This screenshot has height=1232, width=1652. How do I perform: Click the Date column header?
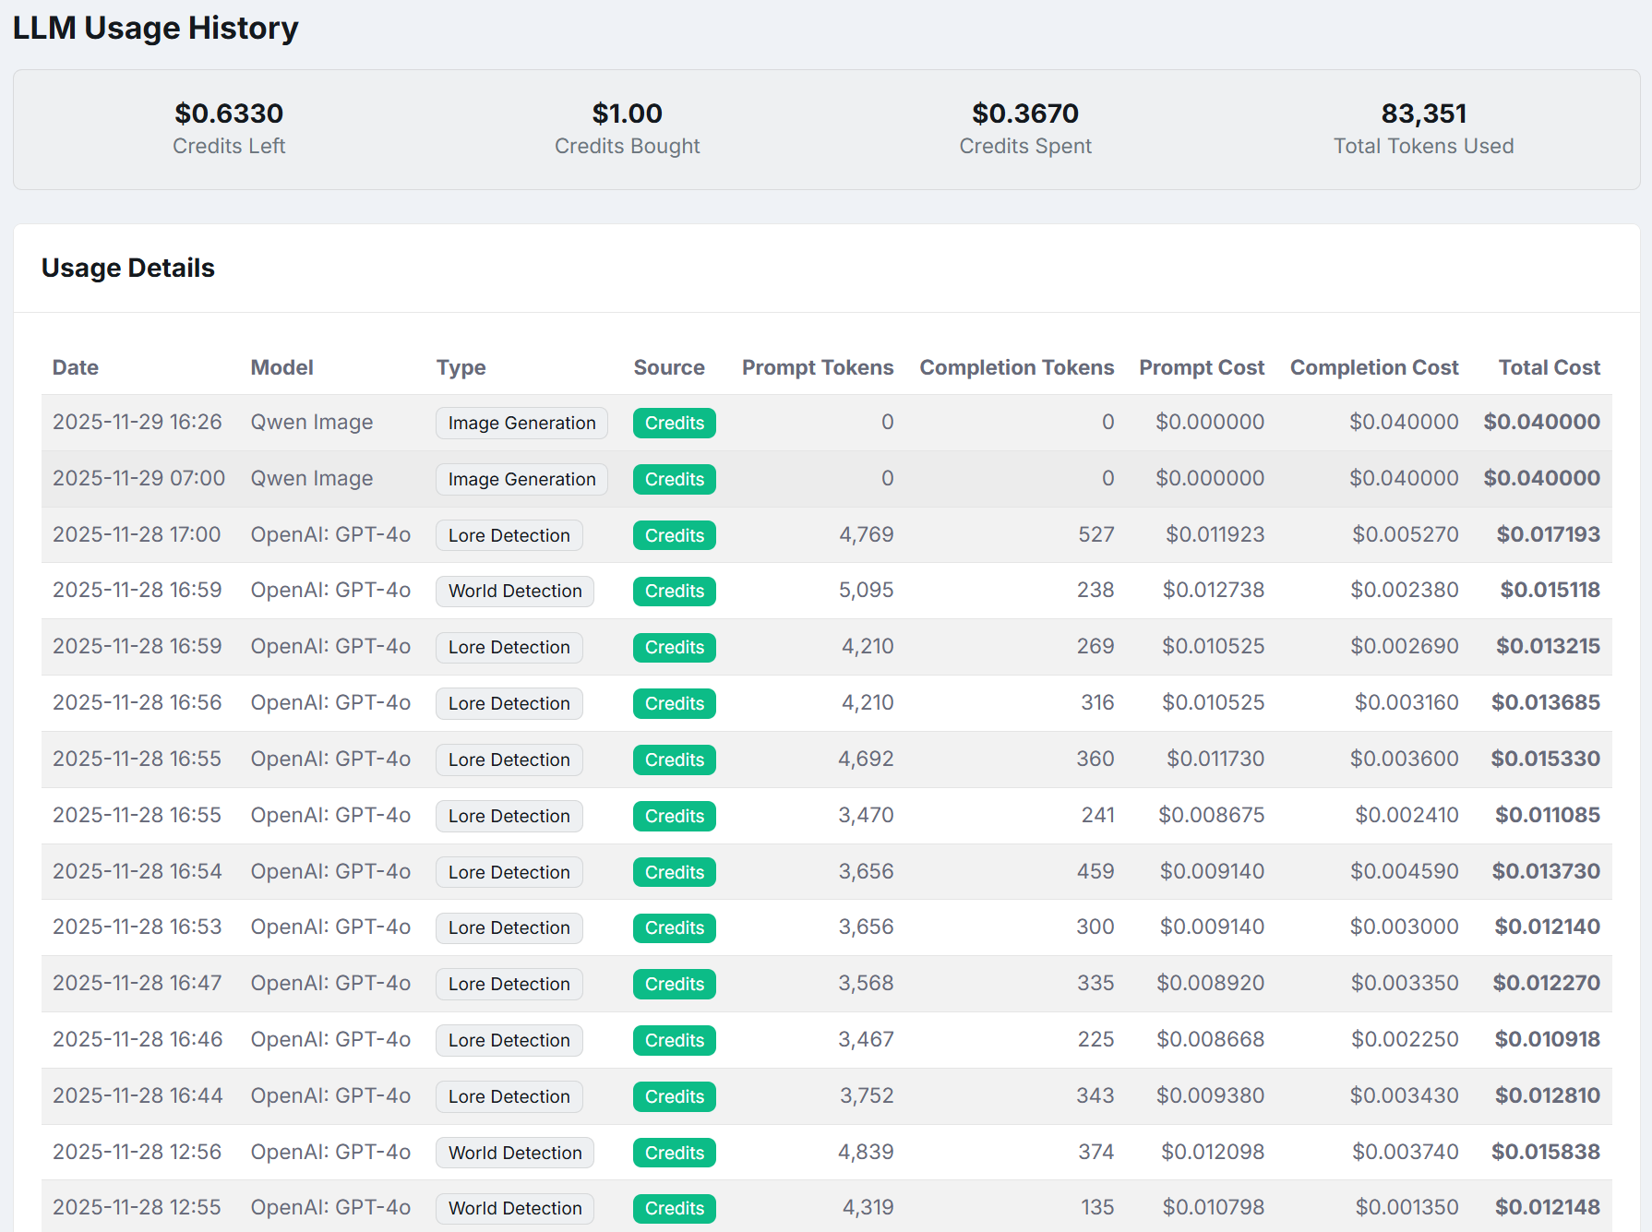pos(76,367)
